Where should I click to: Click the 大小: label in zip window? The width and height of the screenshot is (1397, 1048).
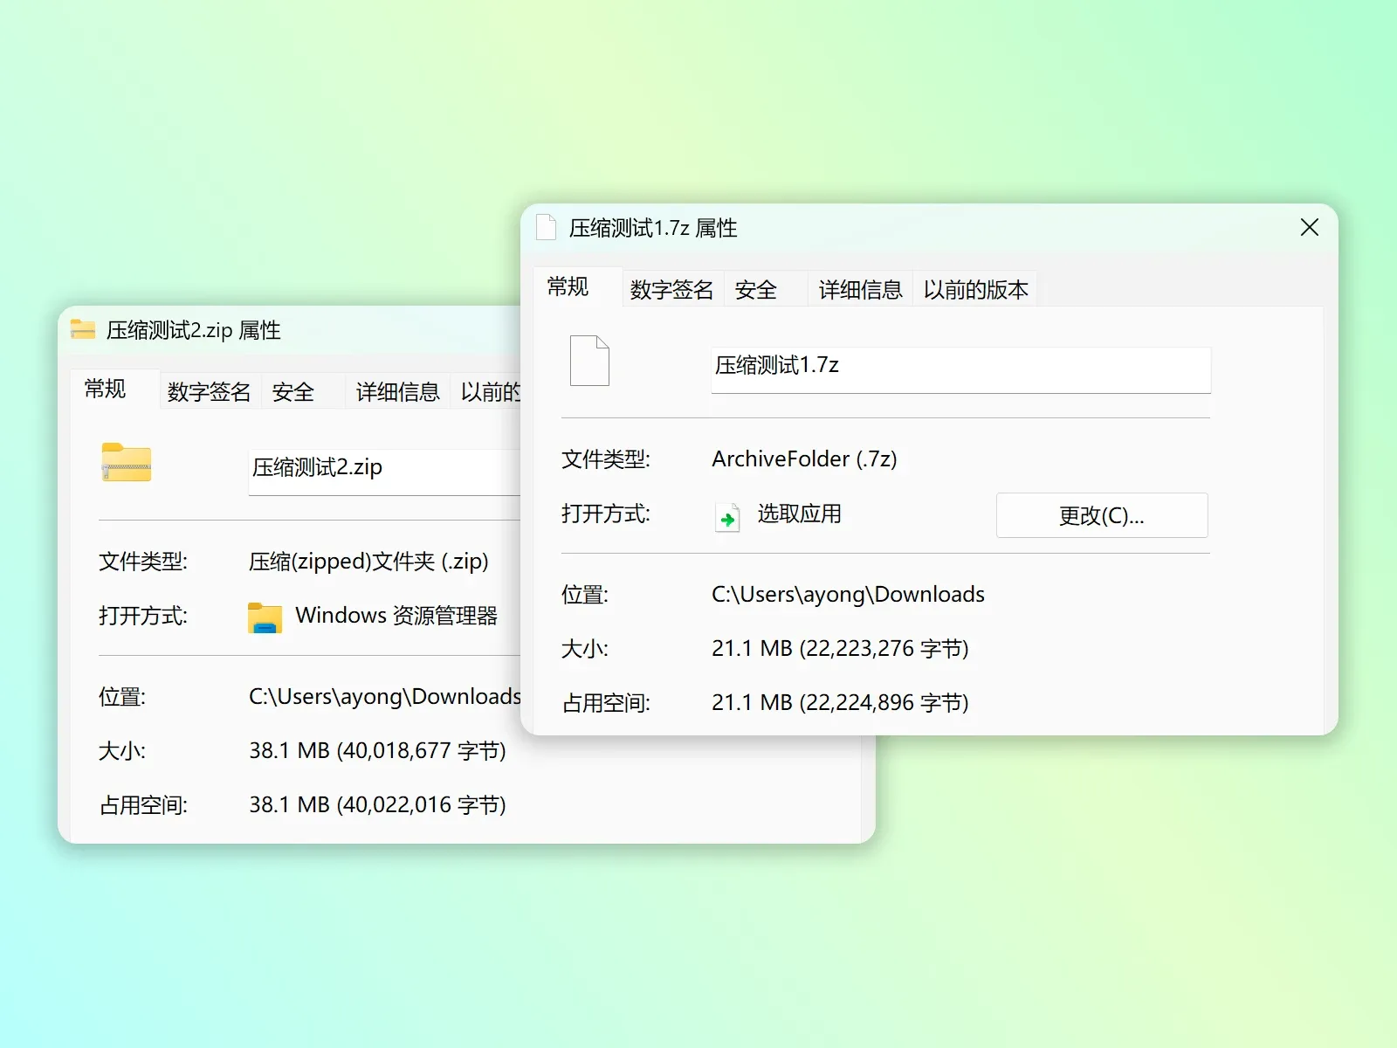pyautogui.click(x=122, y=751)
